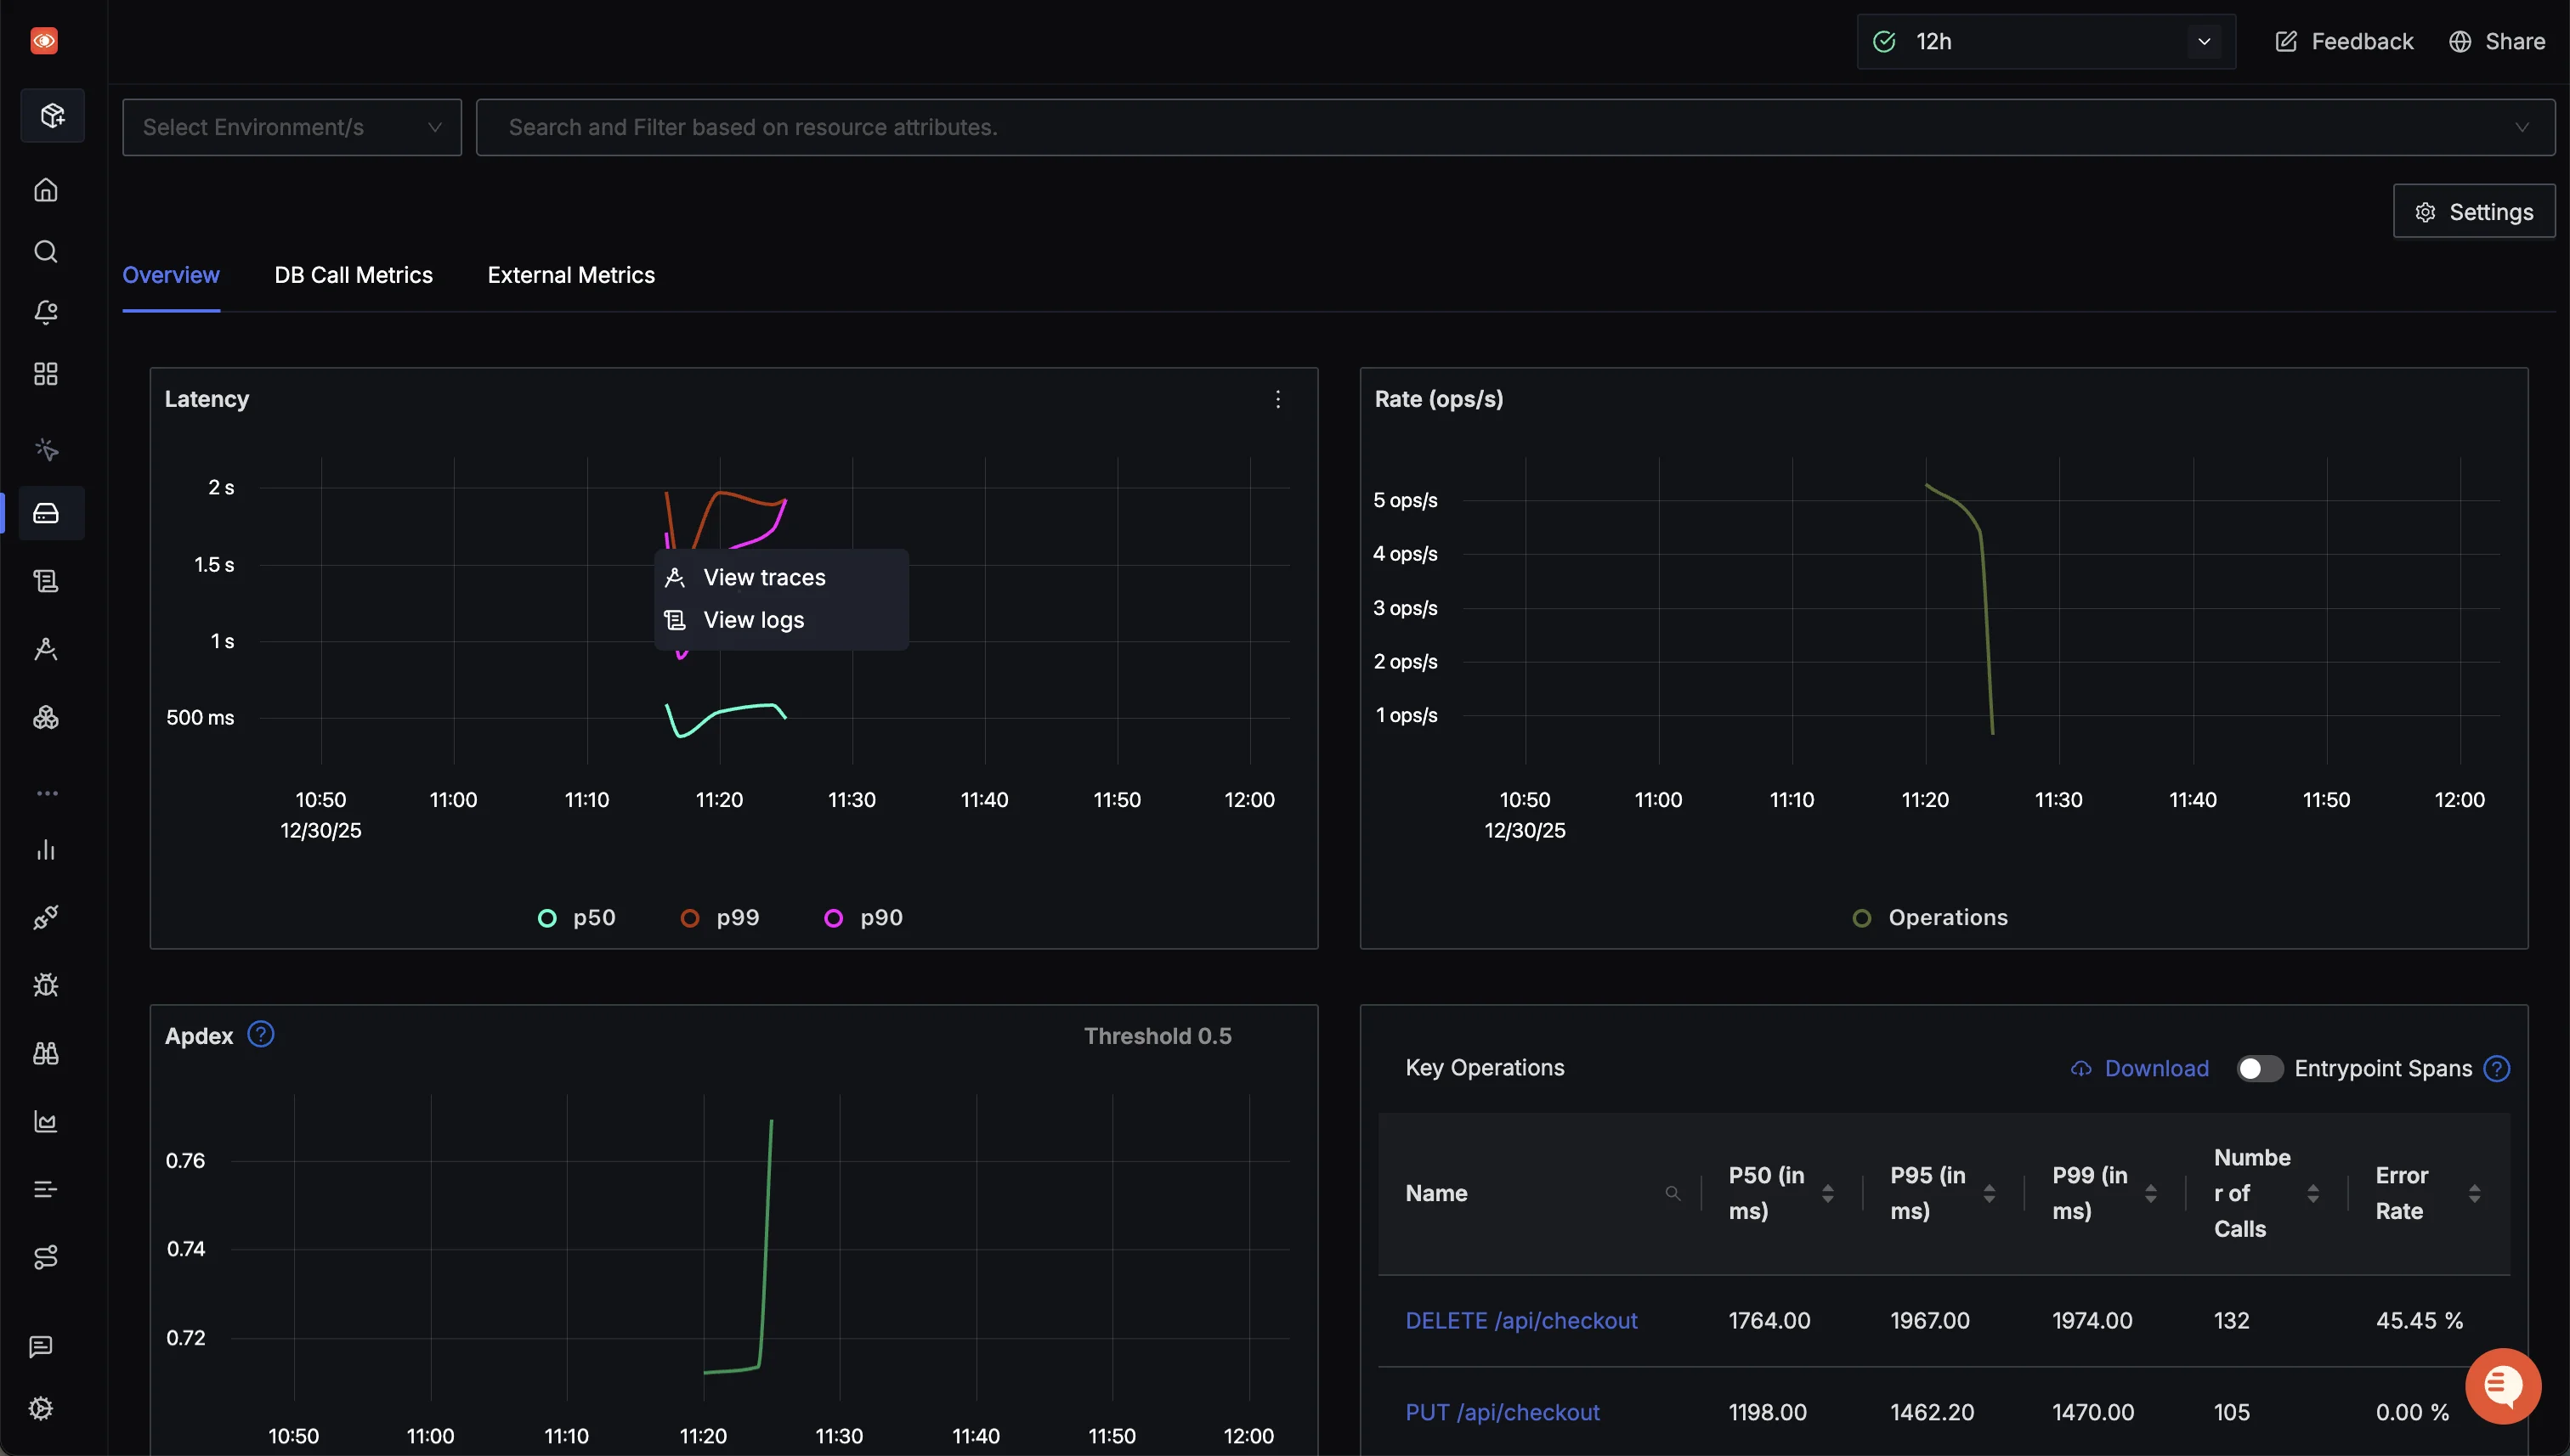Screen dimensions: 2570x1456
Task: Expand the Select Environment/s dropdown
Action: [292, 127]
